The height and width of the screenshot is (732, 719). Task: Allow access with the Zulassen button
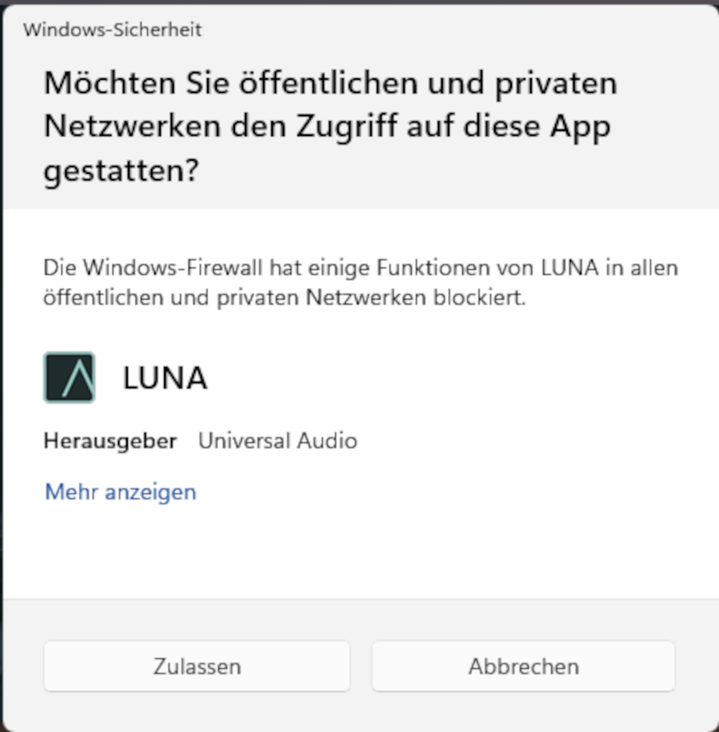pyautogui.click(x=197, y=666)
